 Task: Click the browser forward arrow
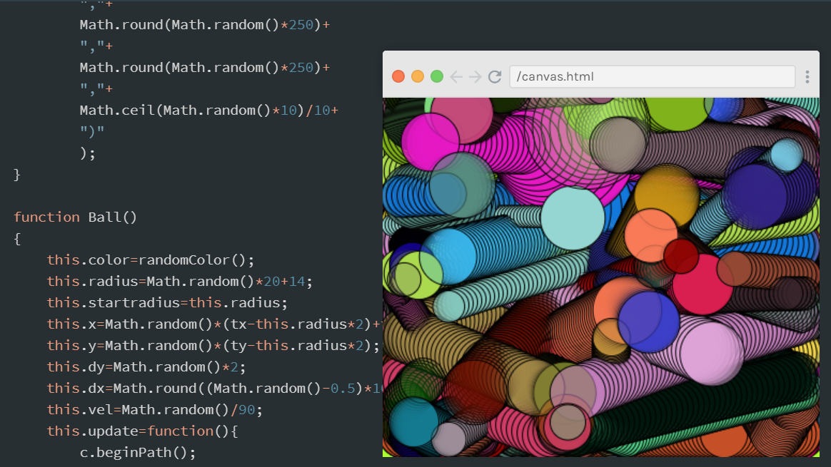475,77
